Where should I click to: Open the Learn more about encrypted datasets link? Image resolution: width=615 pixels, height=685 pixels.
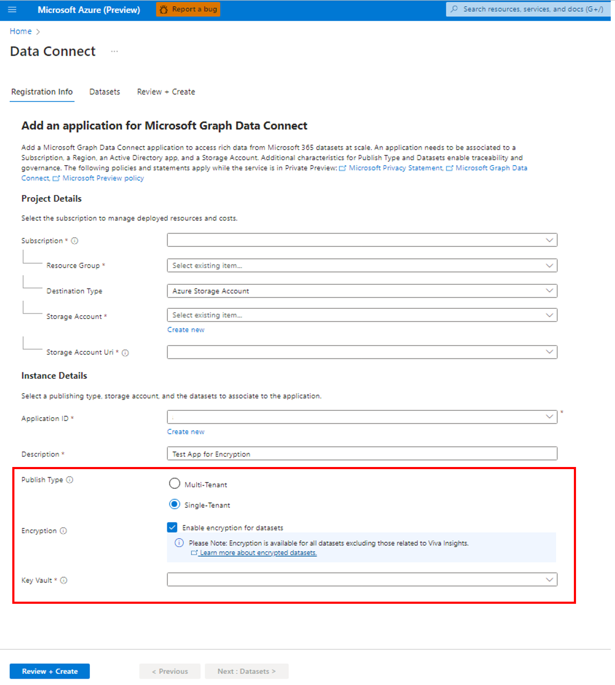click(x=258, y=552)
